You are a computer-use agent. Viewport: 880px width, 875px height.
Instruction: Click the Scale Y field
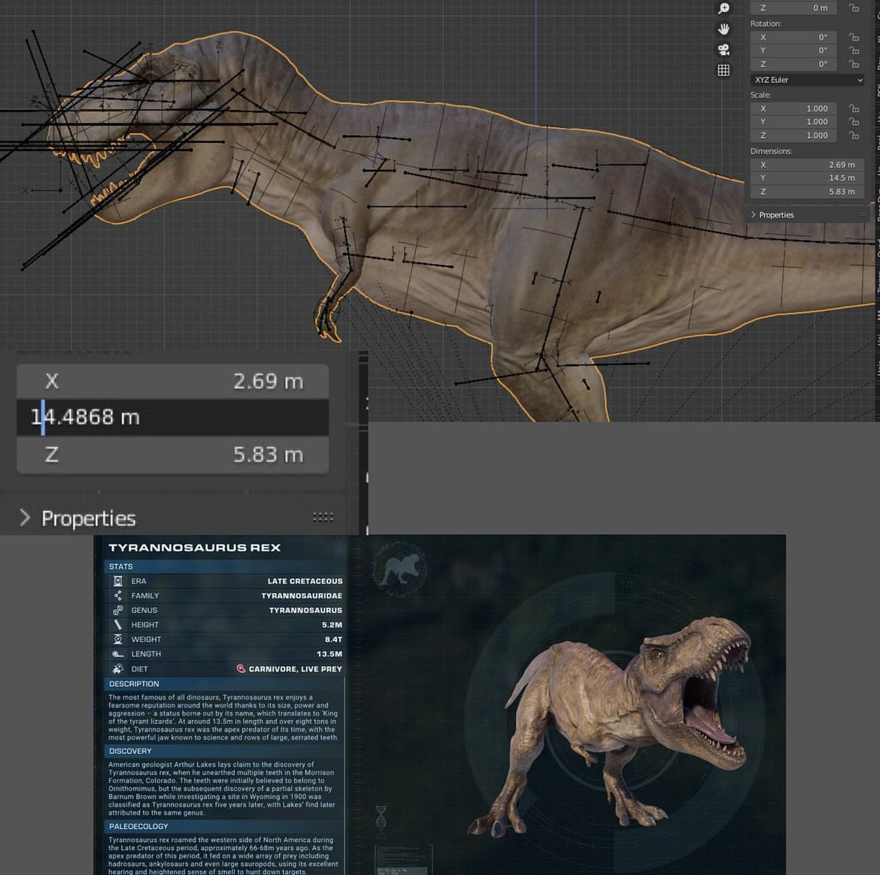tap(794, 122)
